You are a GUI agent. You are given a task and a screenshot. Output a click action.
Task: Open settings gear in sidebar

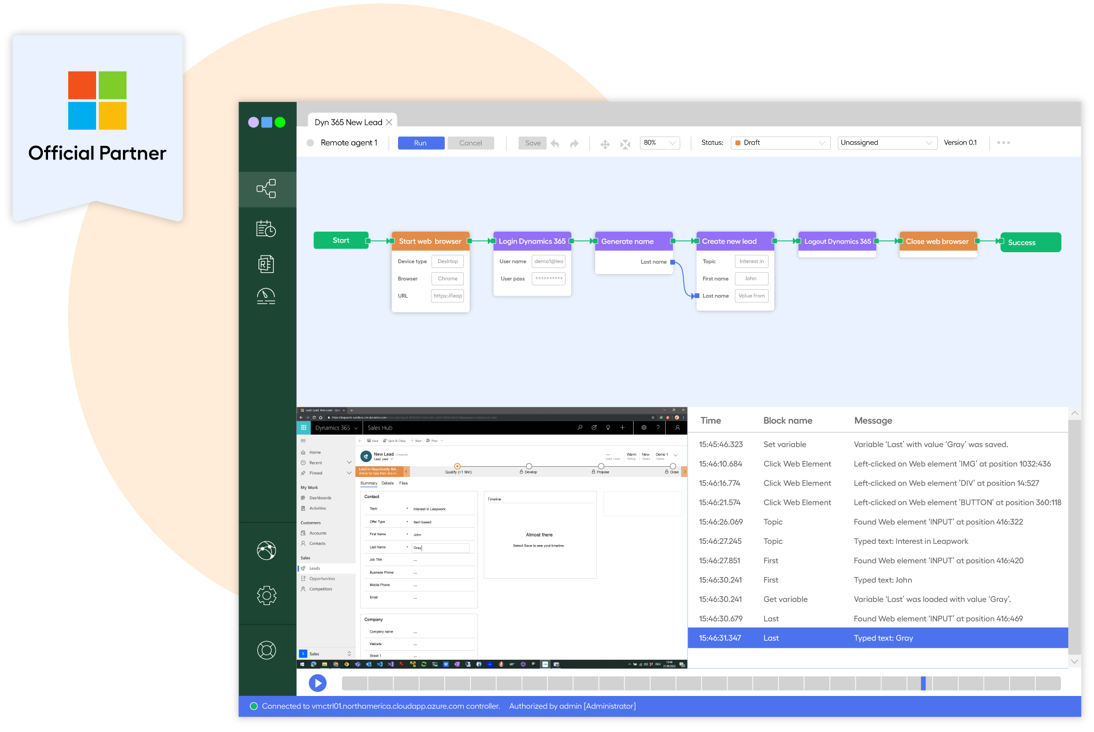coord(266,595)
